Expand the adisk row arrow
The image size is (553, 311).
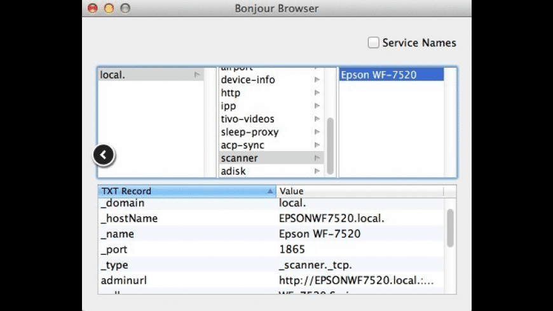click(317, 171)
